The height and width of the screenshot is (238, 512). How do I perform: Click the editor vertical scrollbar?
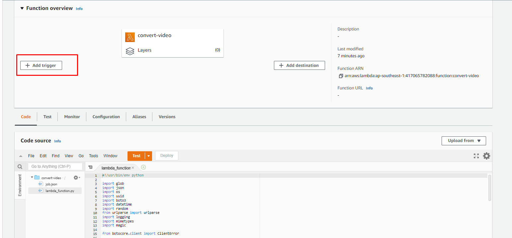(x=490, y=187)
